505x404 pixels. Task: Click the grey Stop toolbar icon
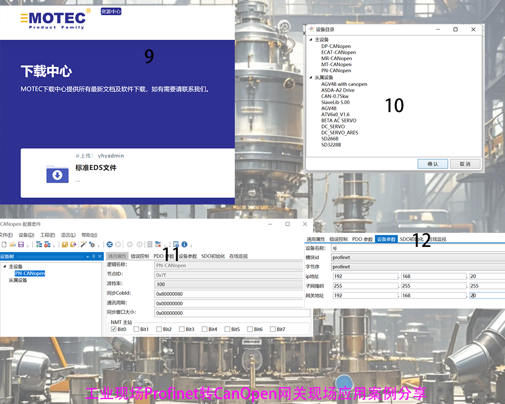(x=118, y=244)
